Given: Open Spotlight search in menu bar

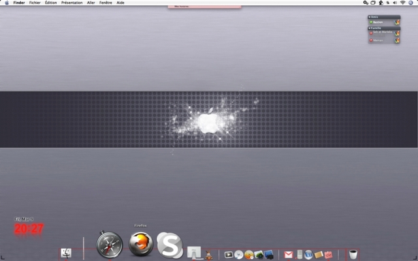Looking at the screenshot, I should 411,3.
